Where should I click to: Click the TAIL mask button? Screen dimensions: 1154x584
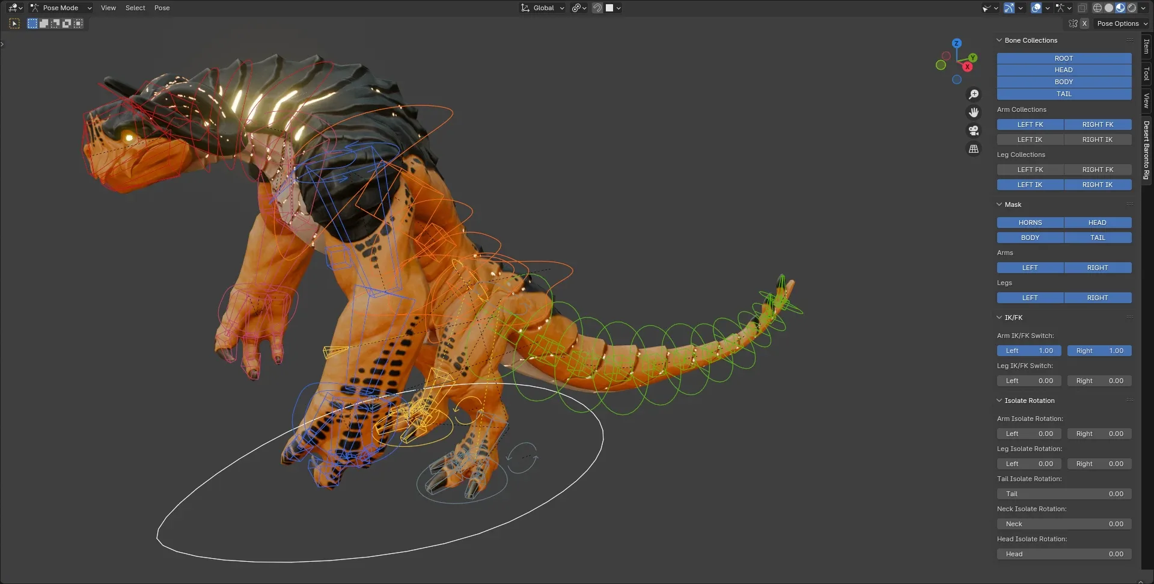(1098, 238)
